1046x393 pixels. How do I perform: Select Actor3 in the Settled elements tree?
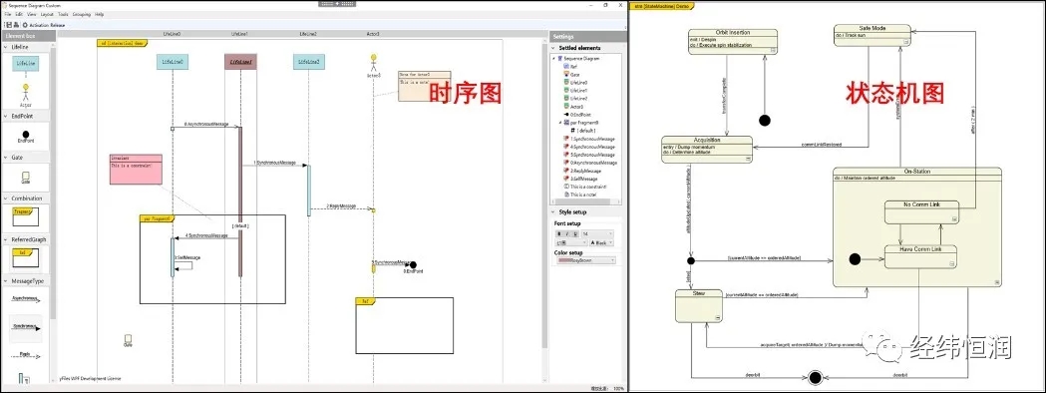pos(575,106)
